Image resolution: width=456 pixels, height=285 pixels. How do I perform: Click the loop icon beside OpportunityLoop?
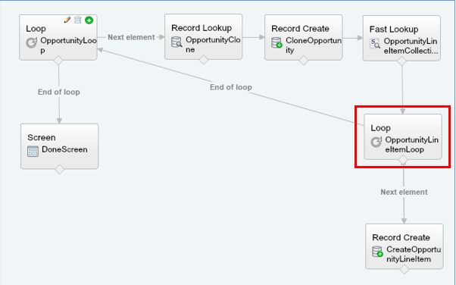point(31,42)
